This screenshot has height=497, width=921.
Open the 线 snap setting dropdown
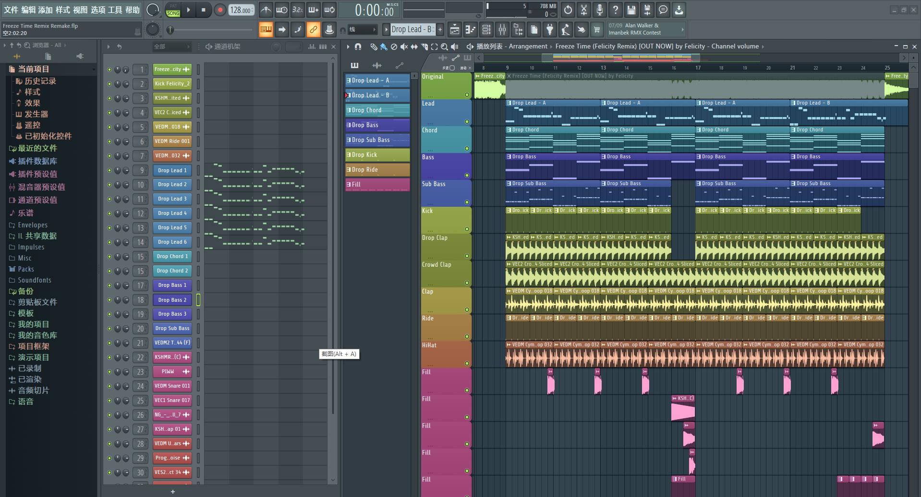[362, 30]
